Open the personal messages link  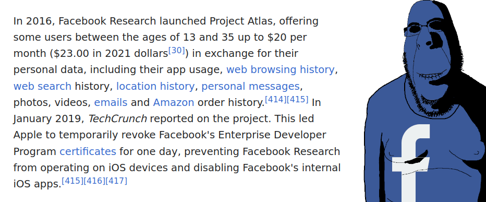(x=250, y=86)
